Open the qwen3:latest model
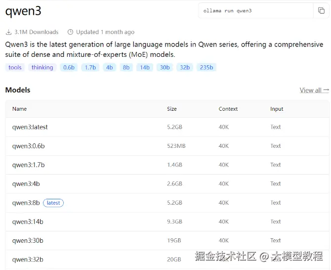 coord(30,127)
